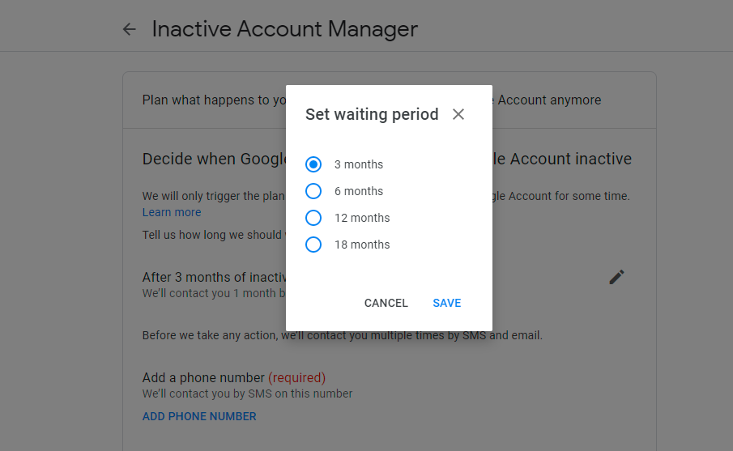Select the 6 months radio option
The height and width of the screenshot is (451, 733).
313,191
